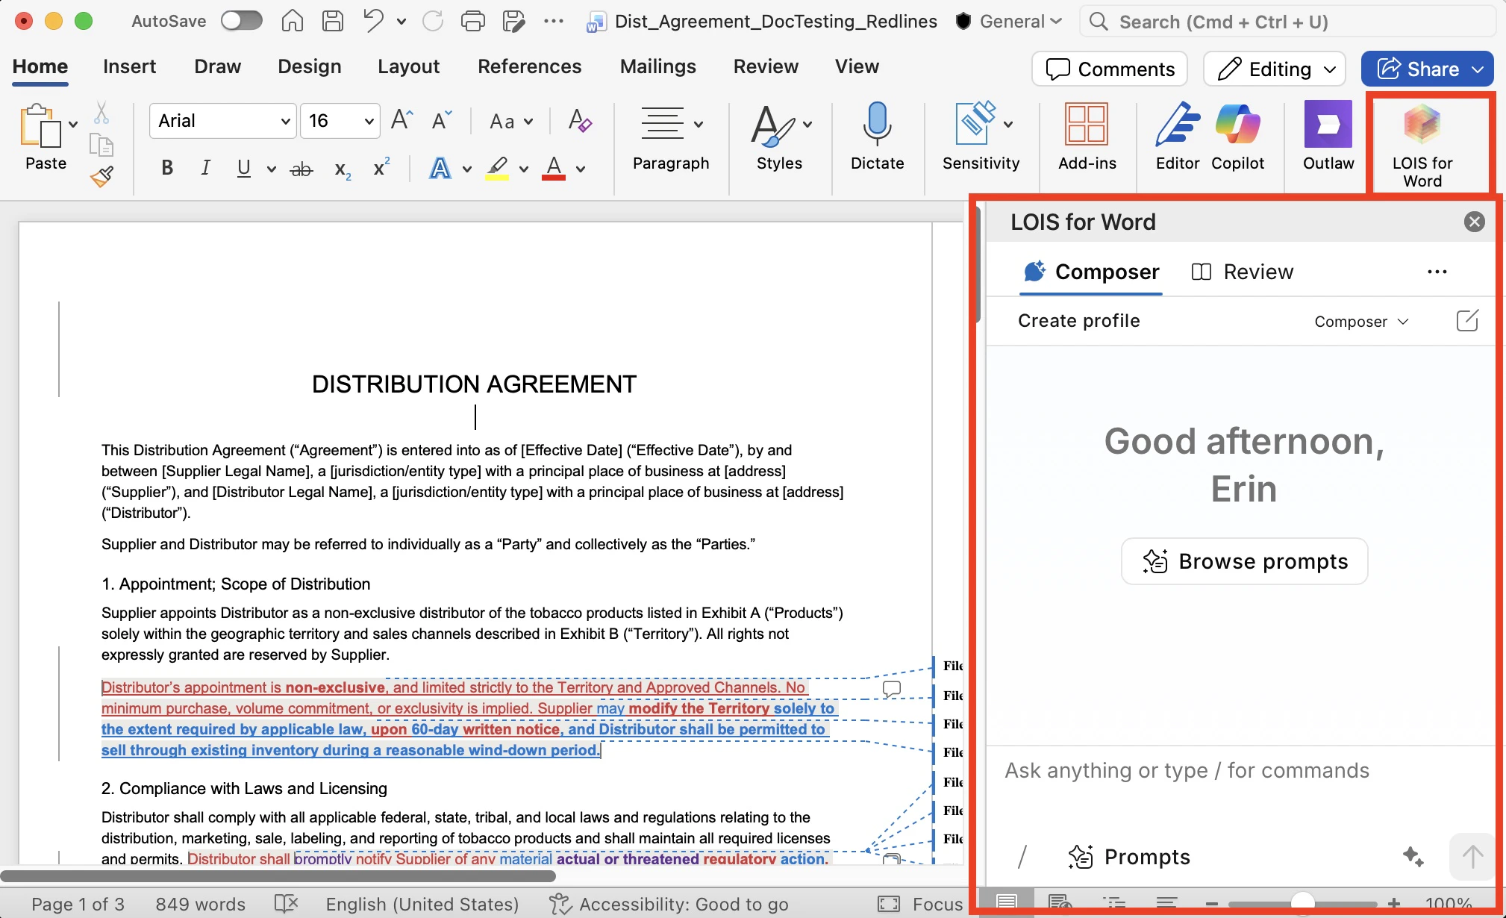
Task: Open the Add-ins gallery
Action: pyautogui.click(x=1087, y=137)
